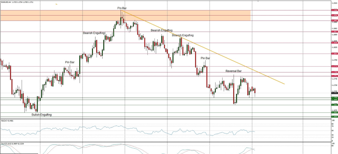Click the 1.1883 resistance price label
This screenshot has height=154, width=338.
[x=334, y=21]
